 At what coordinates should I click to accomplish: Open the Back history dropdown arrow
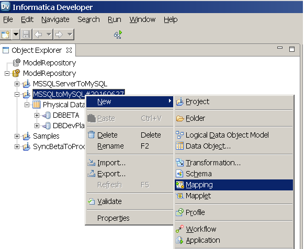click(x=49, y=35)
